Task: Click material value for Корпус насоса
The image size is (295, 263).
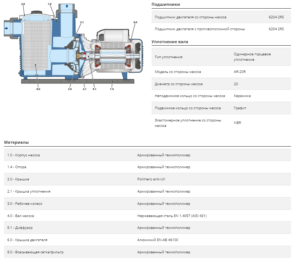Action: (x=163, y=155)
